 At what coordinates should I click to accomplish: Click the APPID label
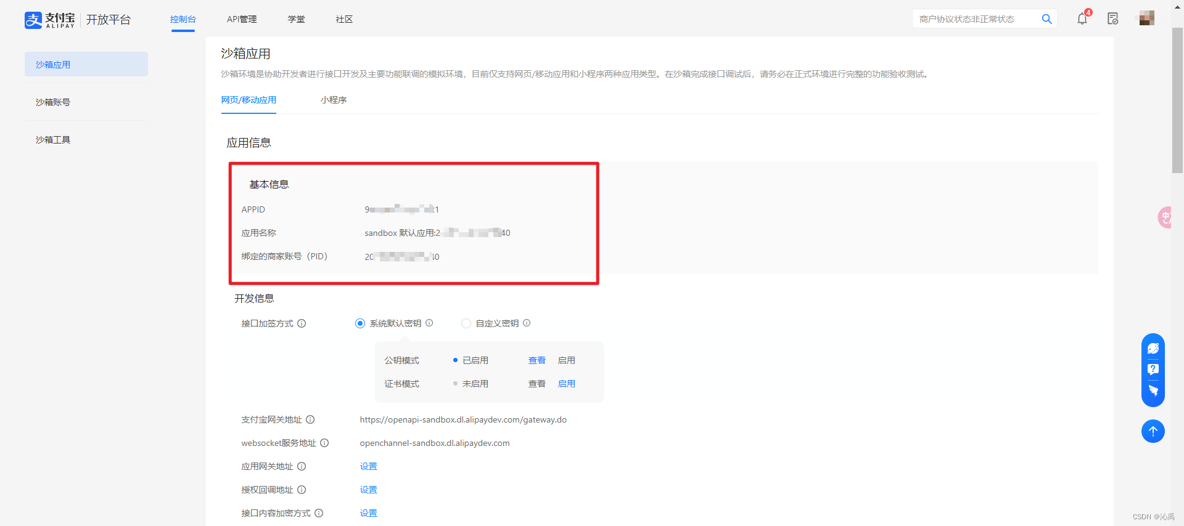point(253,209)
